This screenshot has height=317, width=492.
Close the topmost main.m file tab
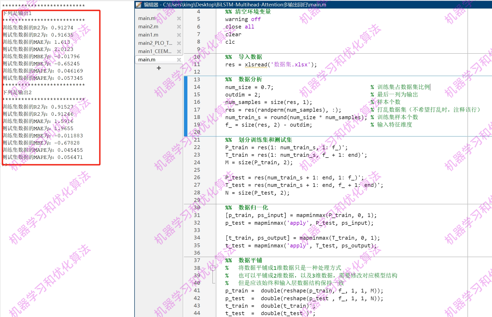click(x=179, y=18)
